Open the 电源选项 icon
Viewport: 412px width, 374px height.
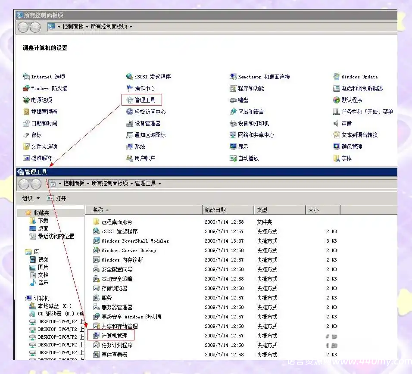(x=26, y=100)
